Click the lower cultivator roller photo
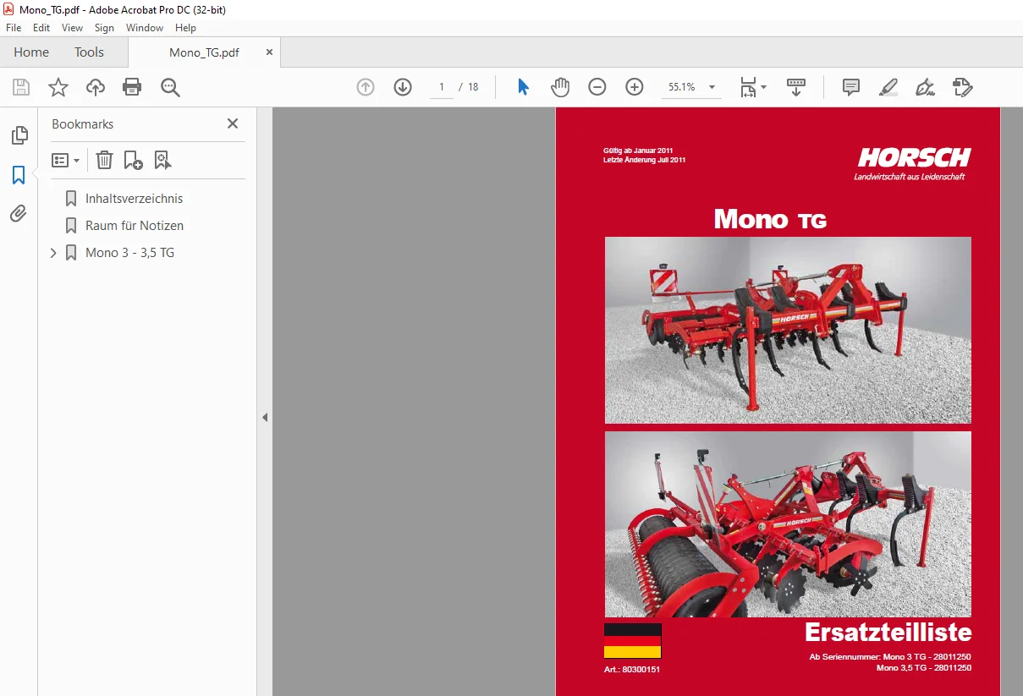The height and width of the screenshot is (696, 1023). coord(788,524)
